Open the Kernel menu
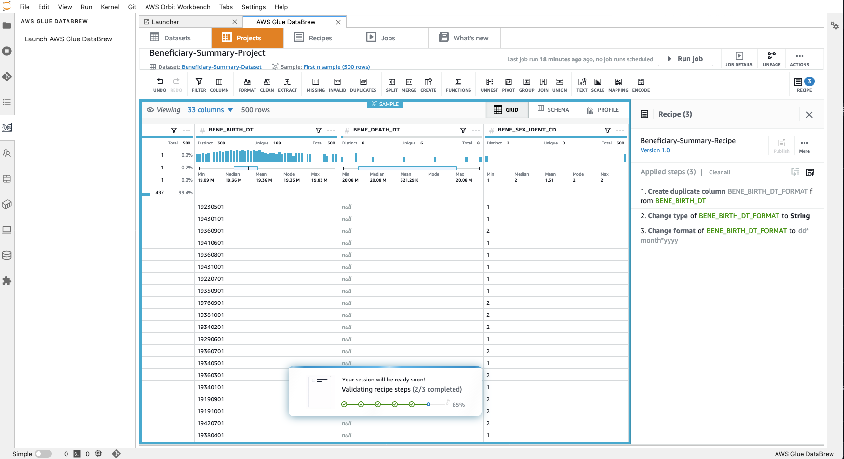 [110, 7]
